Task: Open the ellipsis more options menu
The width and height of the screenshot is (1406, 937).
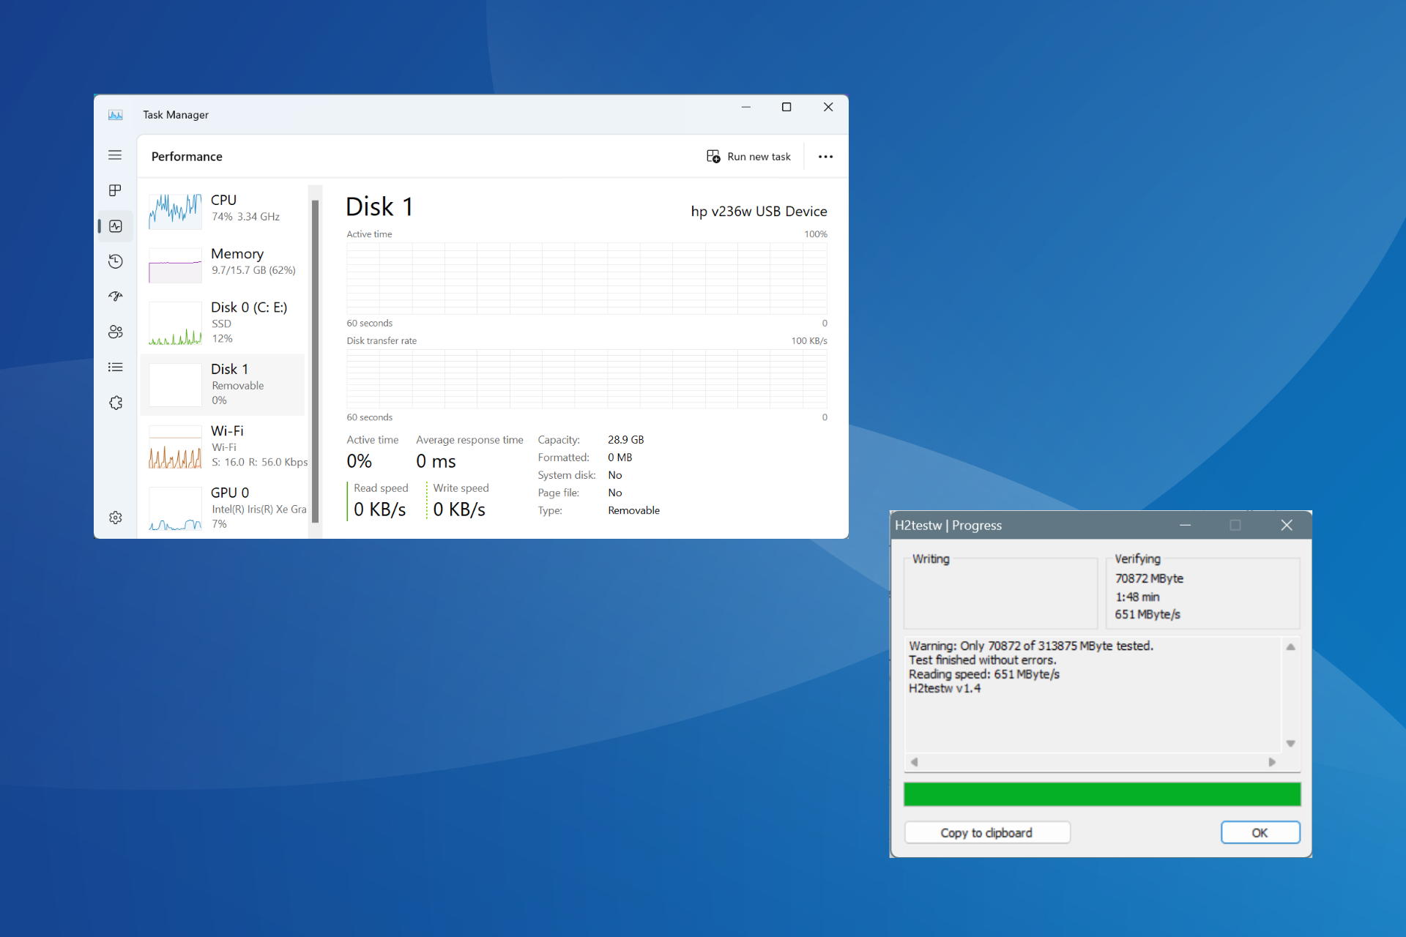Action: tap(825, 156)
